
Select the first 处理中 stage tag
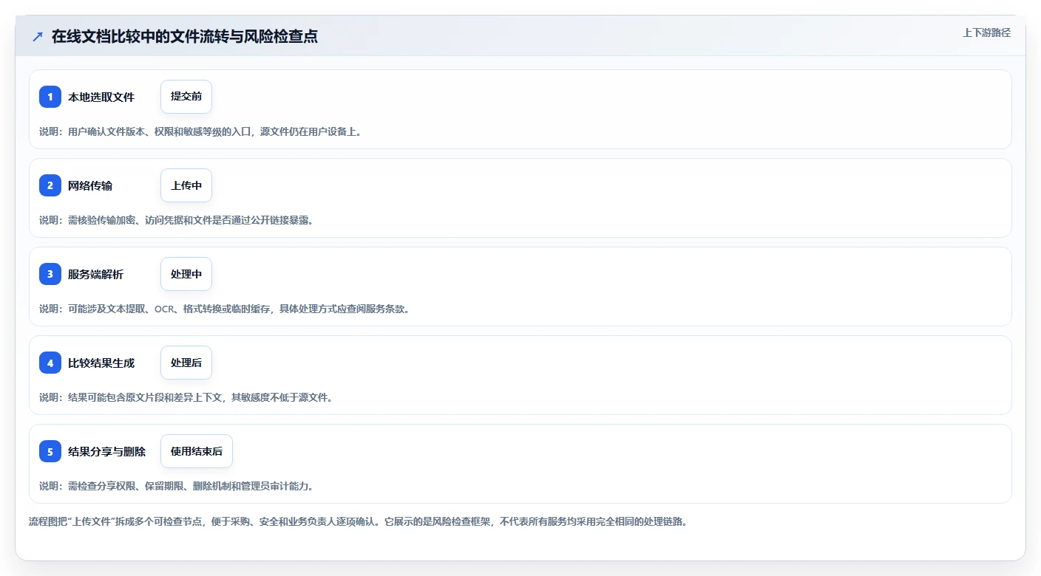186,274
